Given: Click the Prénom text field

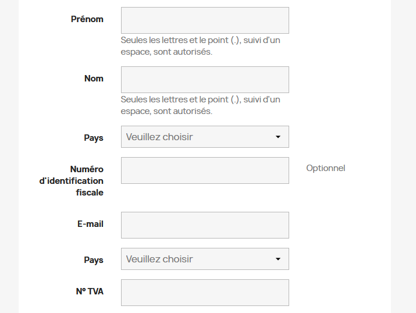Looking at the screenshot, I should click(205, 20).
